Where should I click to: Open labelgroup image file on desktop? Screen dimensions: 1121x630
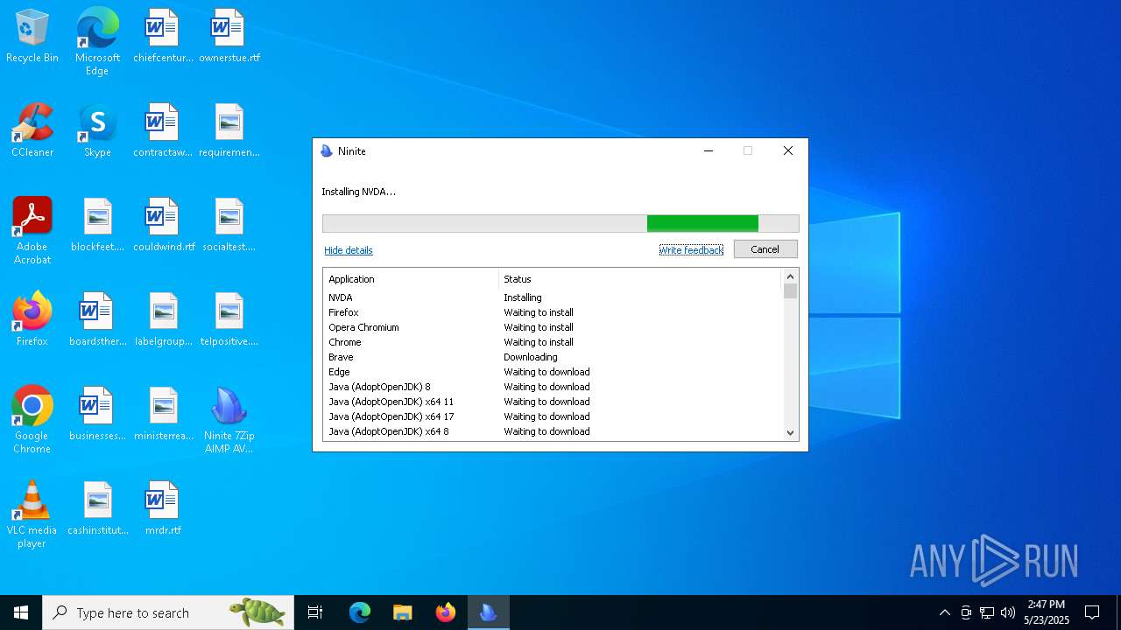click(163, 319)
